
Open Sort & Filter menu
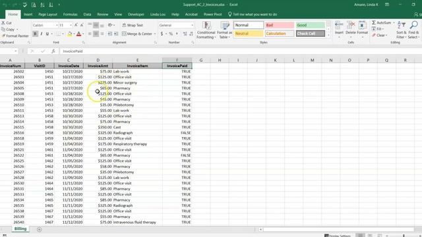point(402,30)
